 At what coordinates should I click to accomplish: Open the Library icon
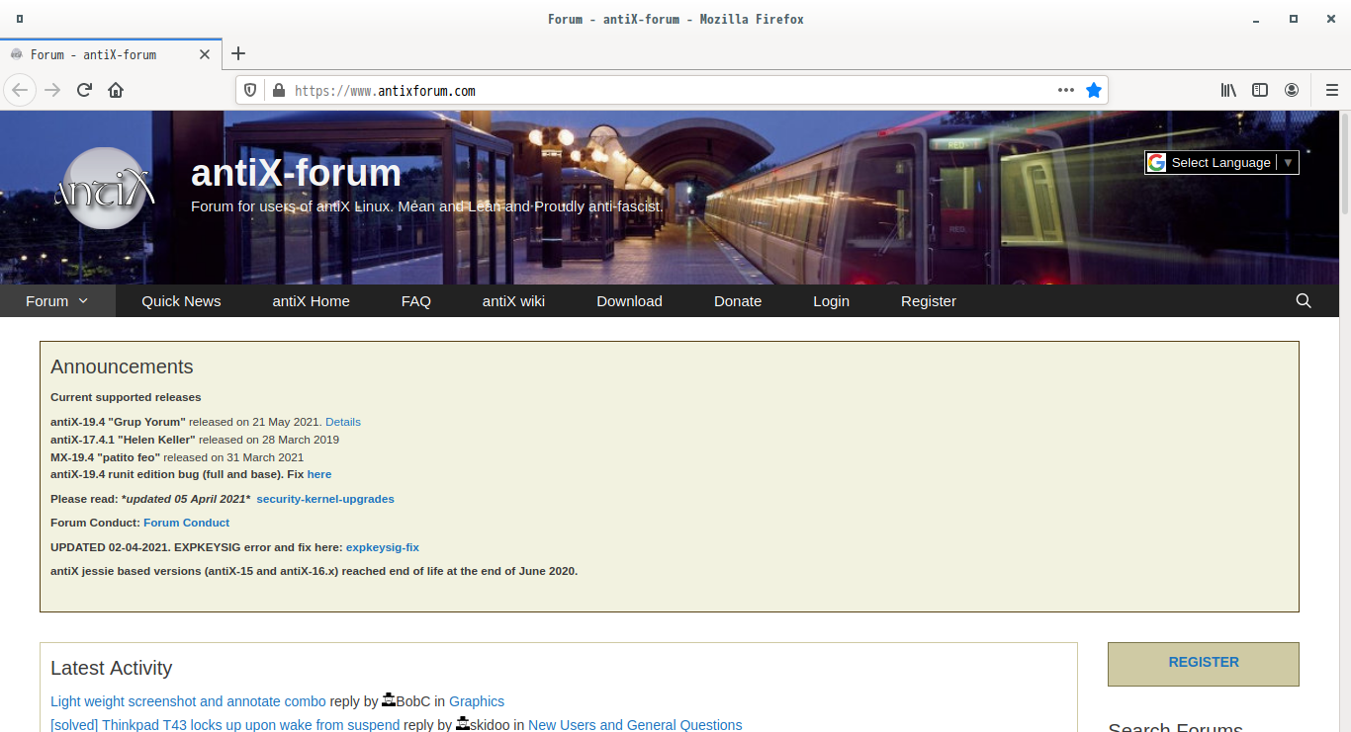click(1228, 90)
